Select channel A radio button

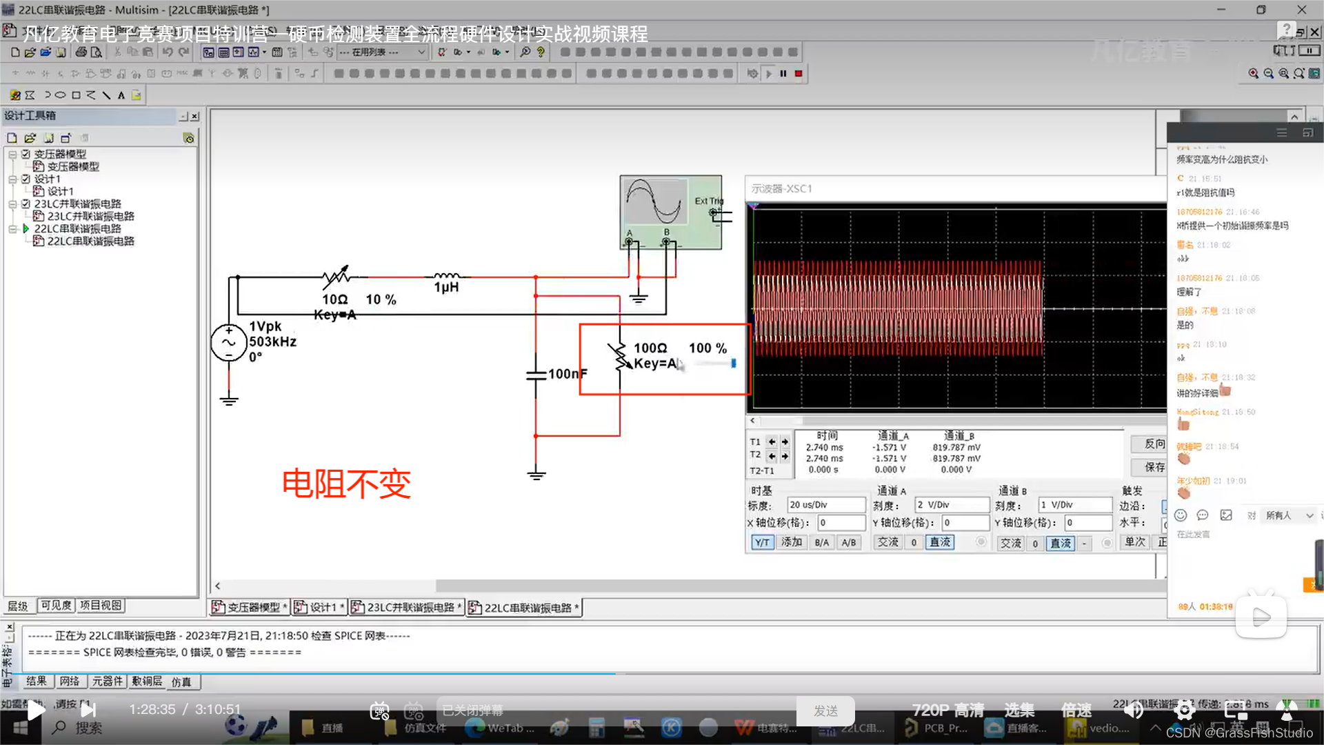(x=981, y=542)
